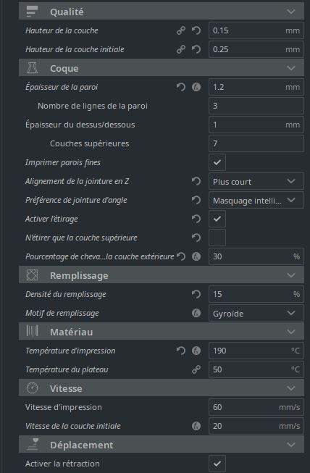Enable N'étirer que la couche supérieure
The width and height of the screenshot is (310, 473).
tap(217, 238)
